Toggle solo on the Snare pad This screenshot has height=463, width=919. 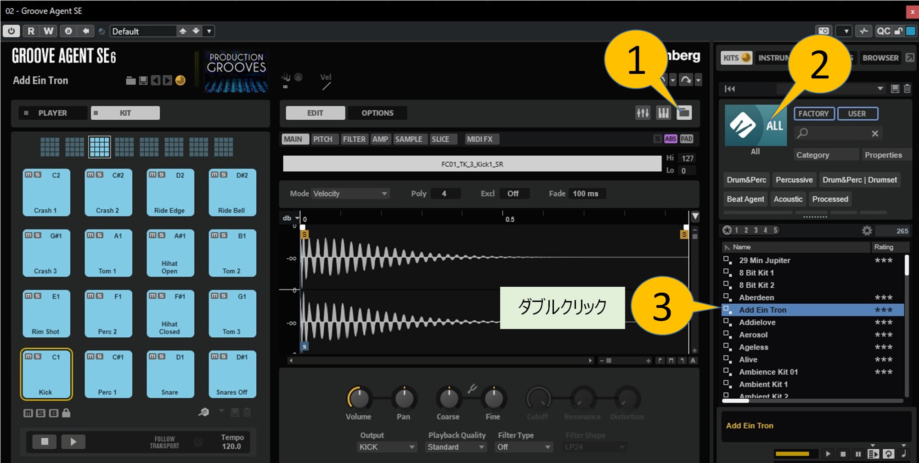click(162, 356)
